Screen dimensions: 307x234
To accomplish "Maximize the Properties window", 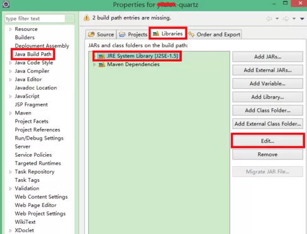I will click(285, 3).
